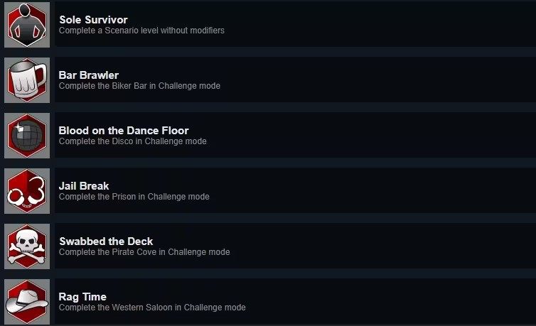Select the Biker Bar Challenge mode description
This screenshot has width=536, height=326.
coord(139,86)
